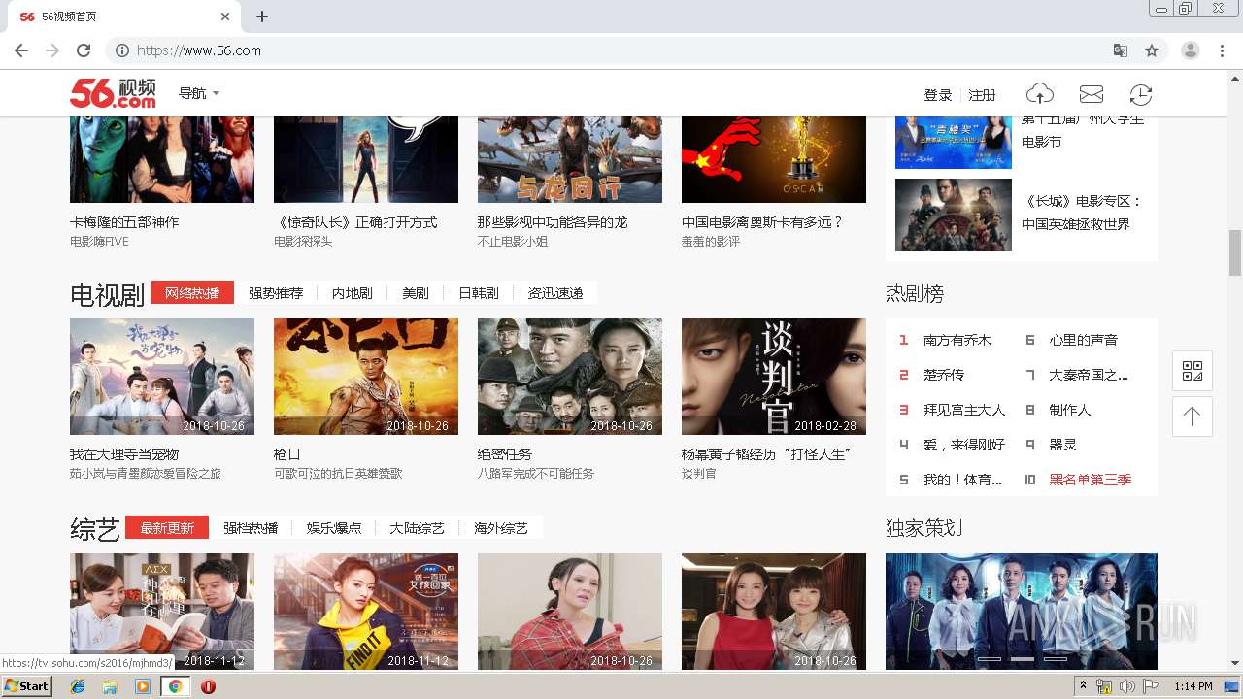Open the 注册 register link
This screenshot has width=1243, height=699.
pos(983,94)
